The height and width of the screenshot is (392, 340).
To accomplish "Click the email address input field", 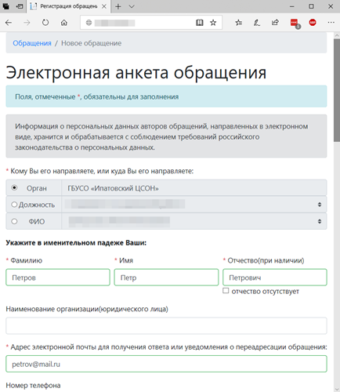I will pyautogui.click(x=166, y=364).
